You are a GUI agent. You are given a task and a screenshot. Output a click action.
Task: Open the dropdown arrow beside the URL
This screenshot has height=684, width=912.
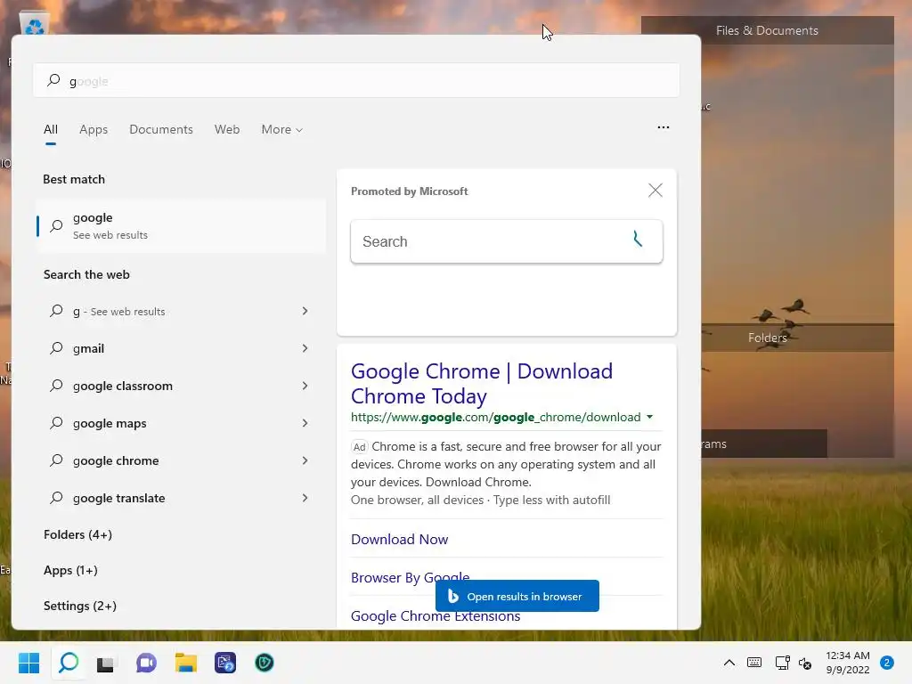pyautogui.click(x=649, y=417)
